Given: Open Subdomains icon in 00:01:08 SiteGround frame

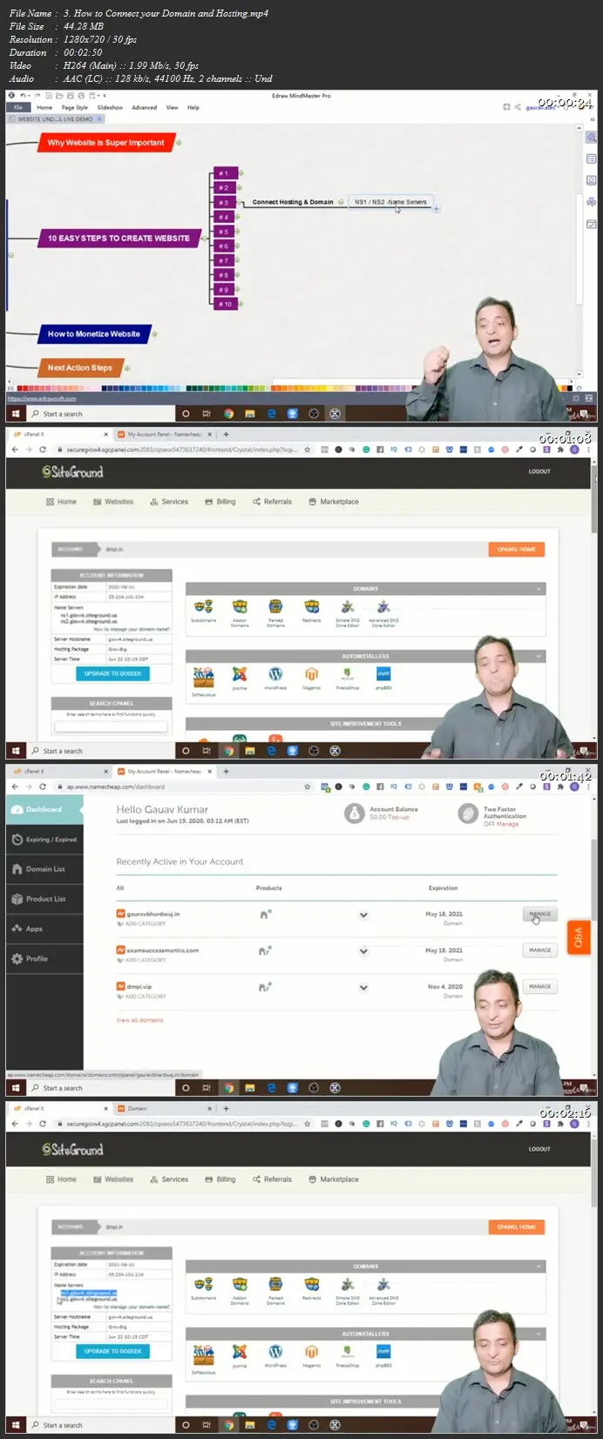Looking at the screenshot, I should [203, 609].
